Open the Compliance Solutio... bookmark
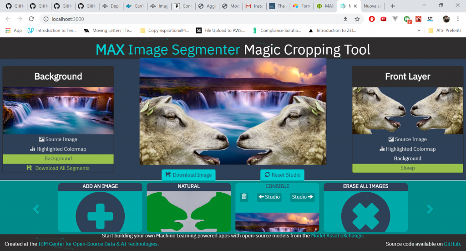Screen dimensions: 466x251 point(277,31)
